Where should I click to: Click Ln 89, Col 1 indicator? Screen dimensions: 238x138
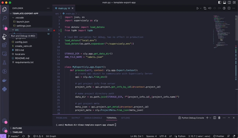point(137,136)
